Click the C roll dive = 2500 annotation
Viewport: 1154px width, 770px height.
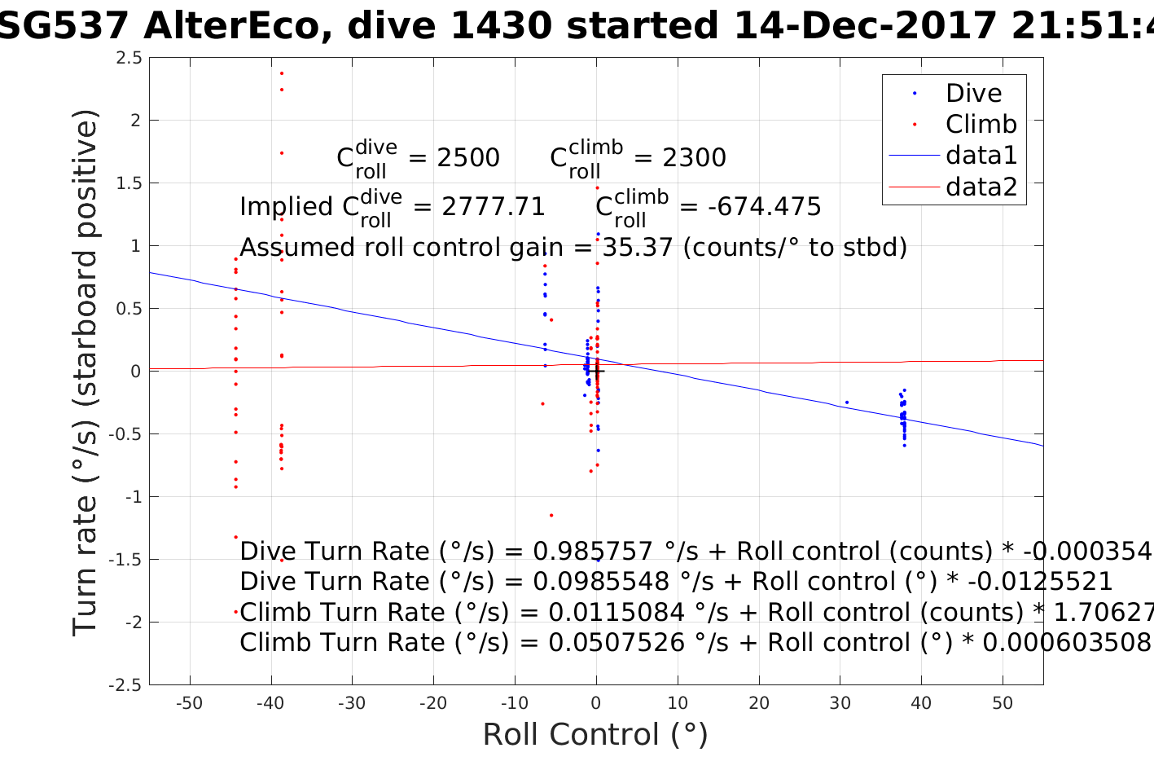point(418,158)
